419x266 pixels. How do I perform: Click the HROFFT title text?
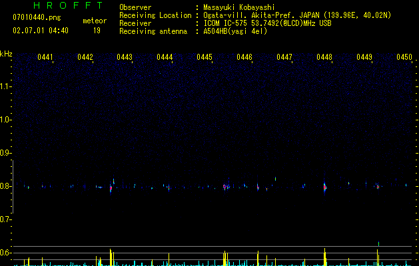coord(68,5)
